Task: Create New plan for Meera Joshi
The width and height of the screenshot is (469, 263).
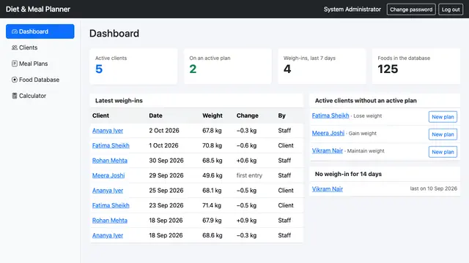Action: click(443, 134)
